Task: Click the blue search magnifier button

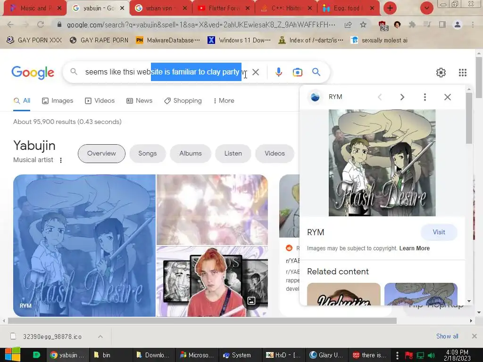Action: tap(316, 72)
